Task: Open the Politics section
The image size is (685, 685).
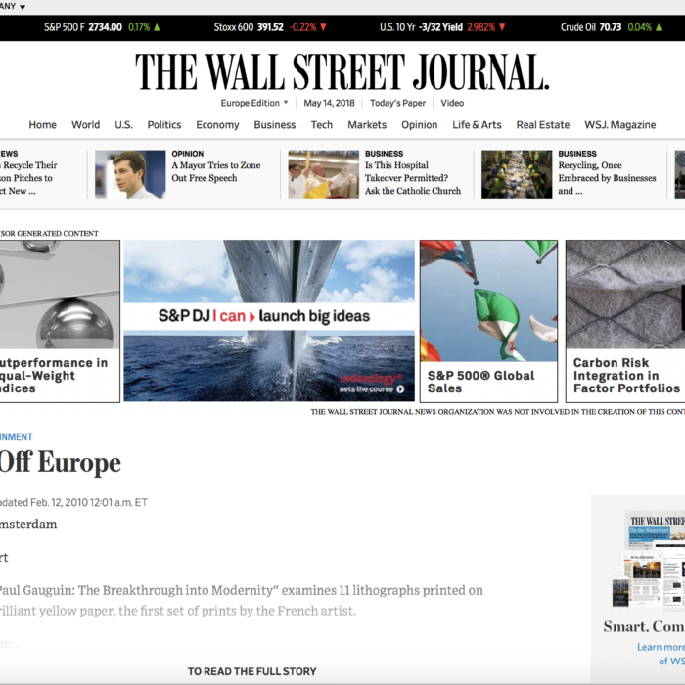Action: 164,125
